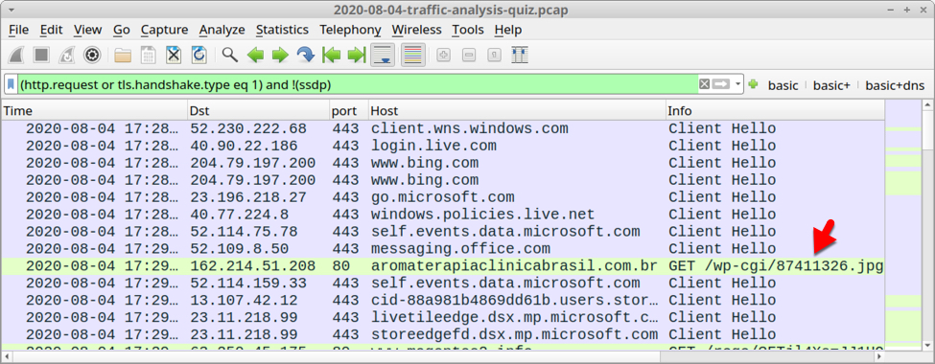Open the Edit menu
This screenshot has height=364, width=935.
(x=51, y=30)
